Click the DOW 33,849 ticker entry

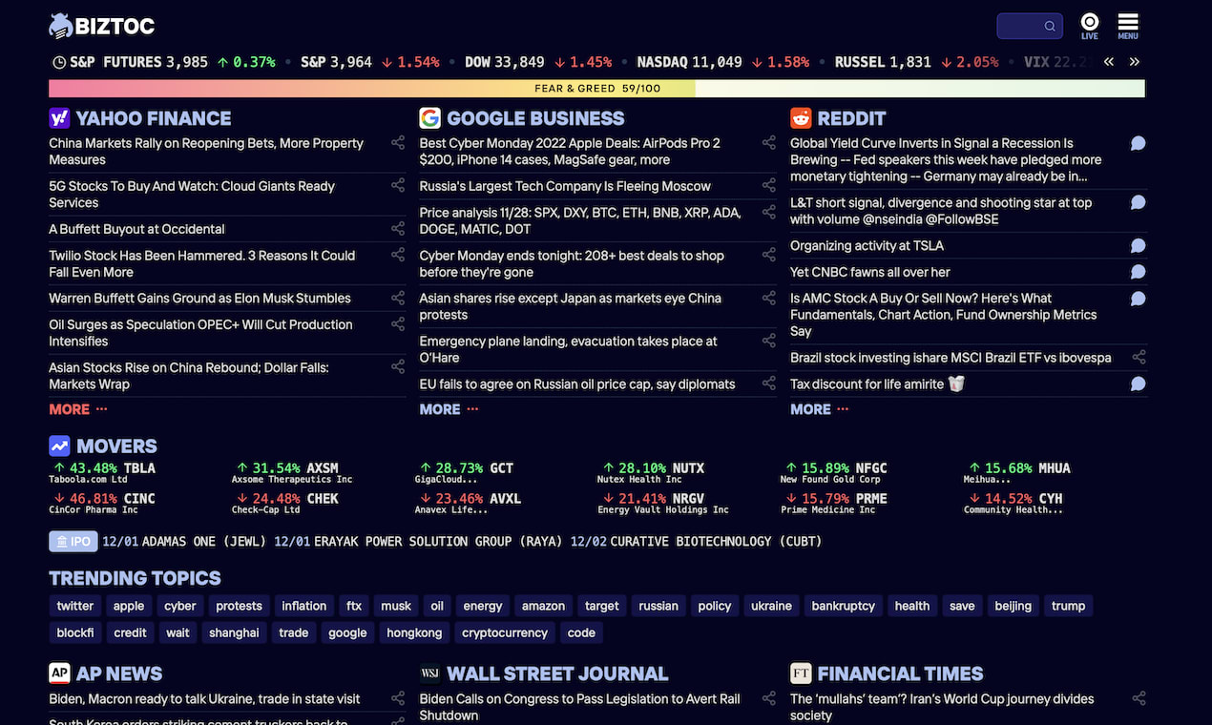tap(538, 62)
